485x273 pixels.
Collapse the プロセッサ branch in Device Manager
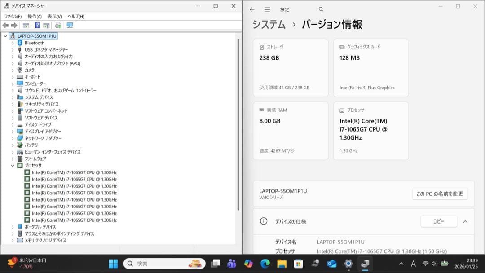[x=13, y=165]
